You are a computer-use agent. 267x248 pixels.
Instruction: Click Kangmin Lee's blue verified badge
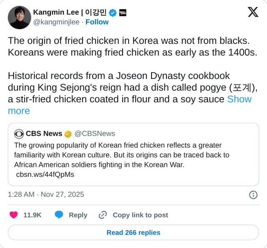[x=113, y=13]
